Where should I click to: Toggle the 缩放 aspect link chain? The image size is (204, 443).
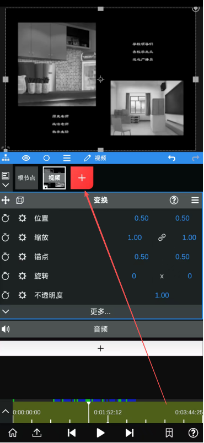coord(162,237)
